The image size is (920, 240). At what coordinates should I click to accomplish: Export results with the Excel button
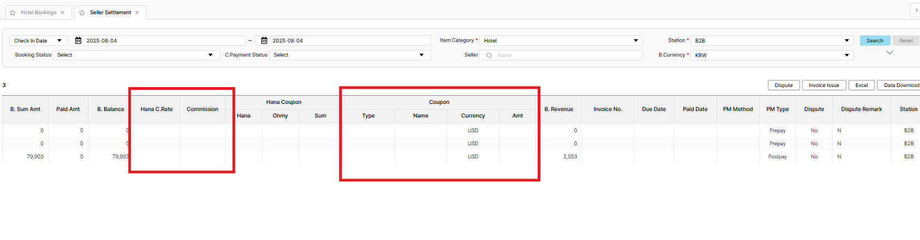tap(861, 85)
